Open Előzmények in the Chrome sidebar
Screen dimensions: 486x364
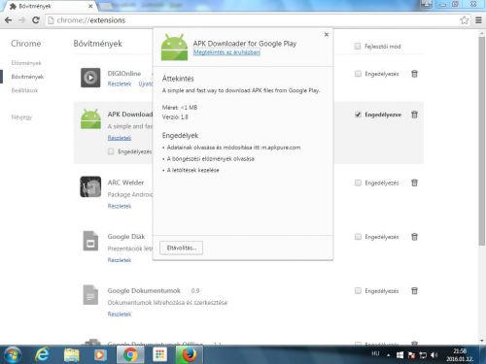click(26, 63)
